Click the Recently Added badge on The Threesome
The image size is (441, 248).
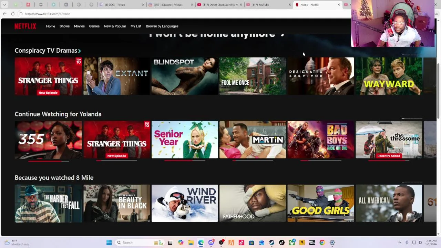pos(389,156)
